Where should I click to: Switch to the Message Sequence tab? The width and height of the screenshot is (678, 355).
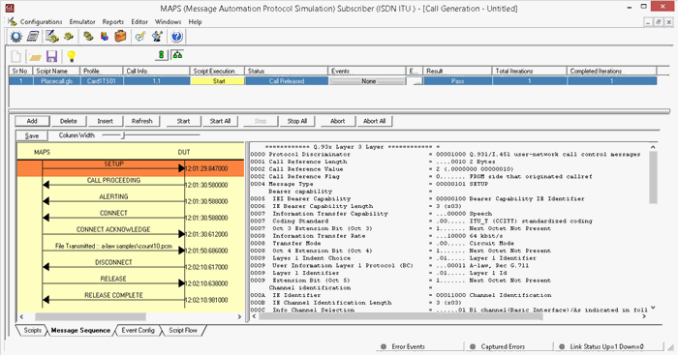(x=80, y=331)
